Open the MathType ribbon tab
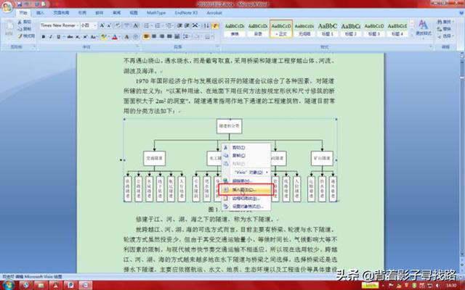This screenshot has width=465, height=290. tap(156, 13)
